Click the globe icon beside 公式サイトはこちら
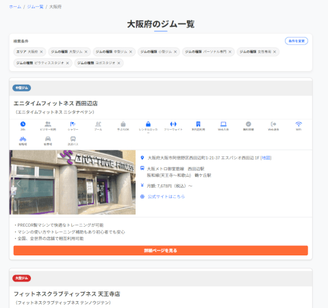 click(142, 197)
